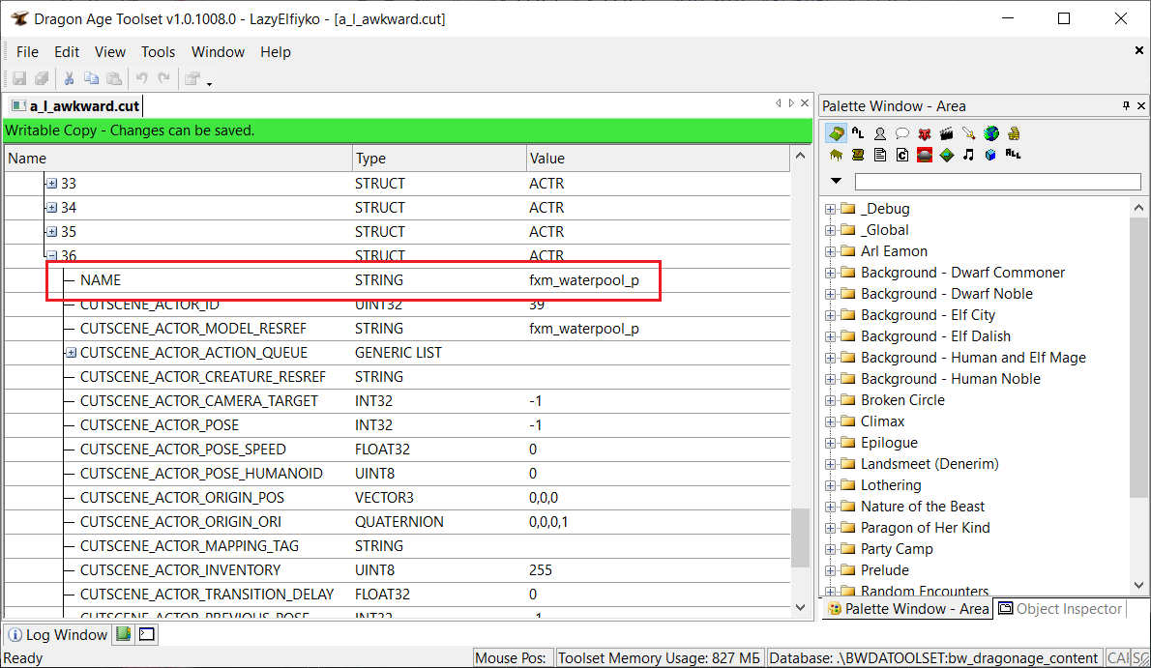Open the palette filter dropdown triangle
Screen dimensions: 1151x668
pyautogui.click(x=836, y=181)
